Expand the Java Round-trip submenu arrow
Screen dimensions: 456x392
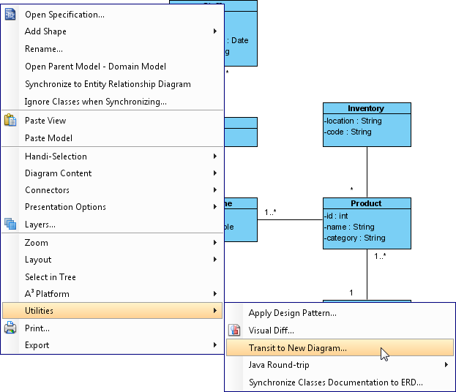(446, 365)
